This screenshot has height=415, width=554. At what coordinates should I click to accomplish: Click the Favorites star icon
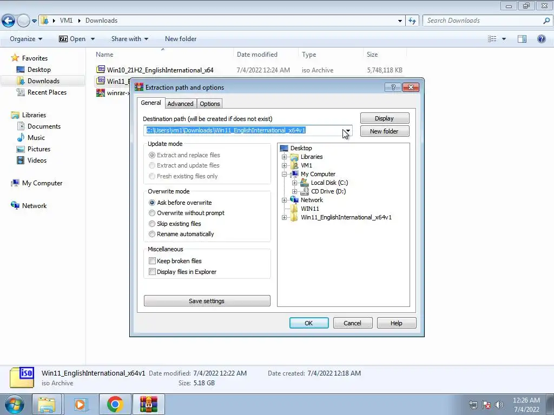[x=15, y=58]
